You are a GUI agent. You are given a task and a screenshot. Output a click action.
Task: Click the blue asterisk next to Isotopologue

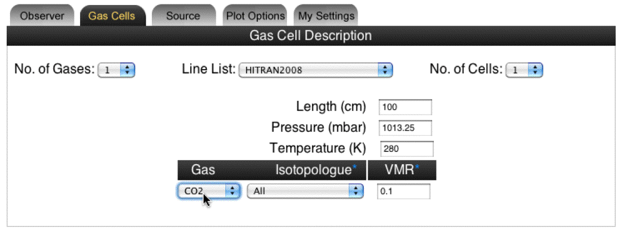354,168
